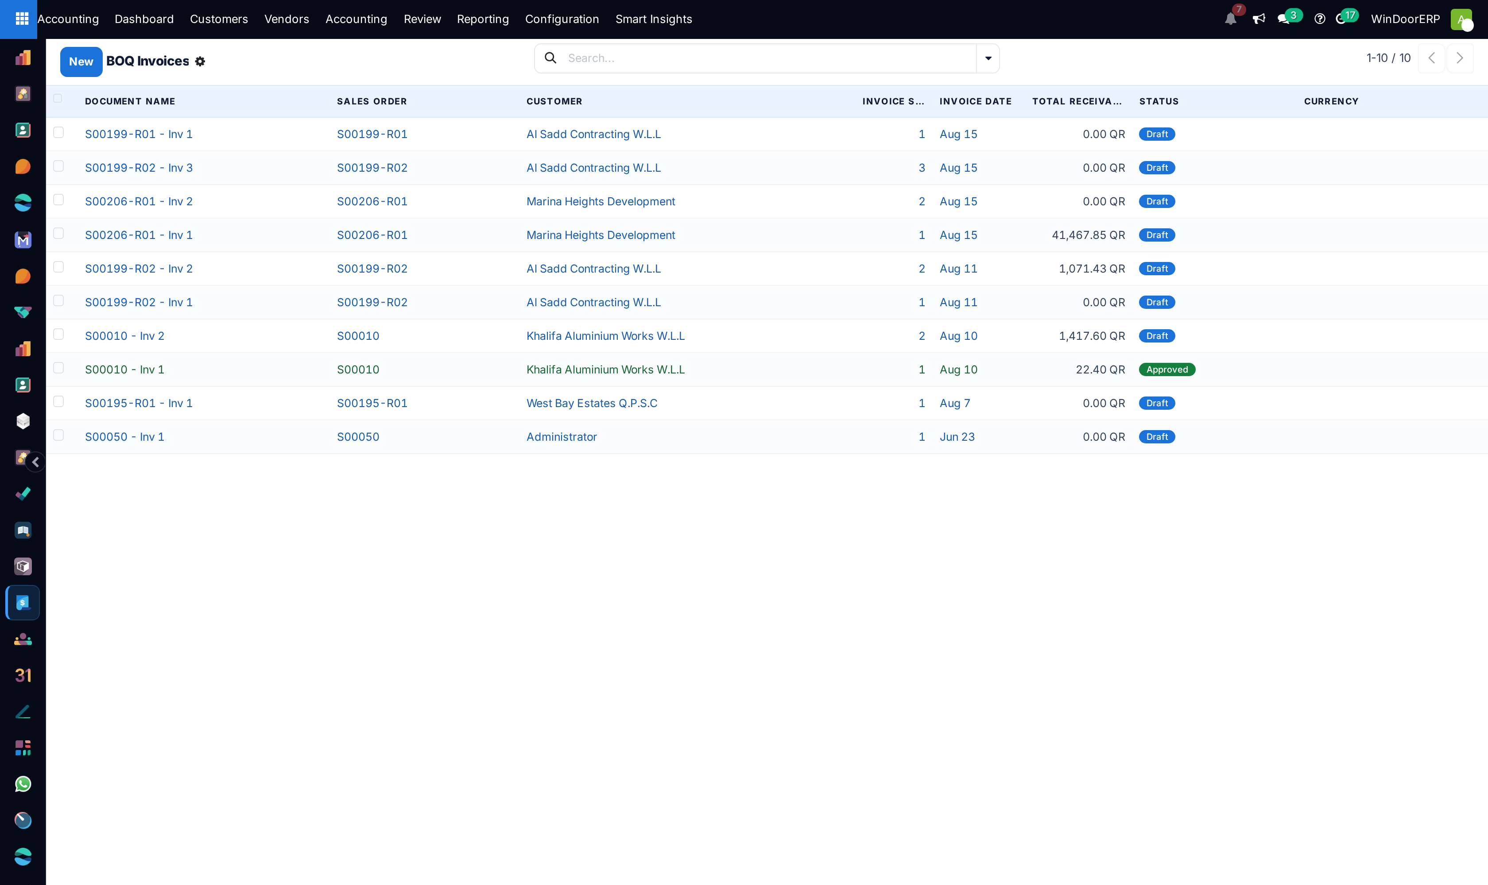Click the active invoice dollar app in the sidebar
This screenshot has height=885, width=1488.
pyautogui.click(x=23, y=603)
